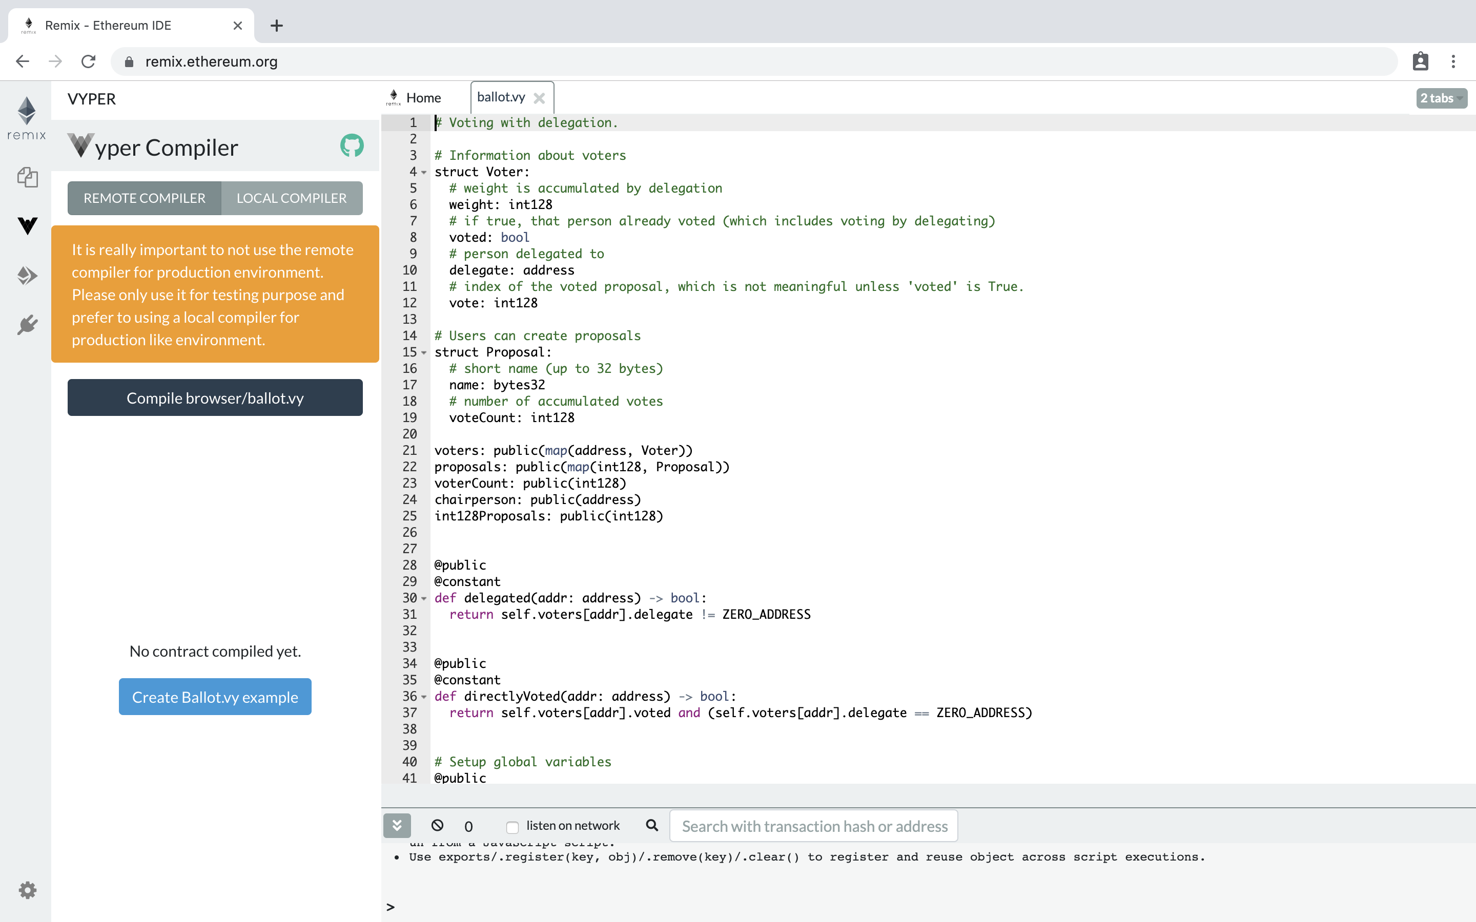1476x922 pixels.
Task: Fold the delegated function at line 30
Action: click(x=424, y=599)
